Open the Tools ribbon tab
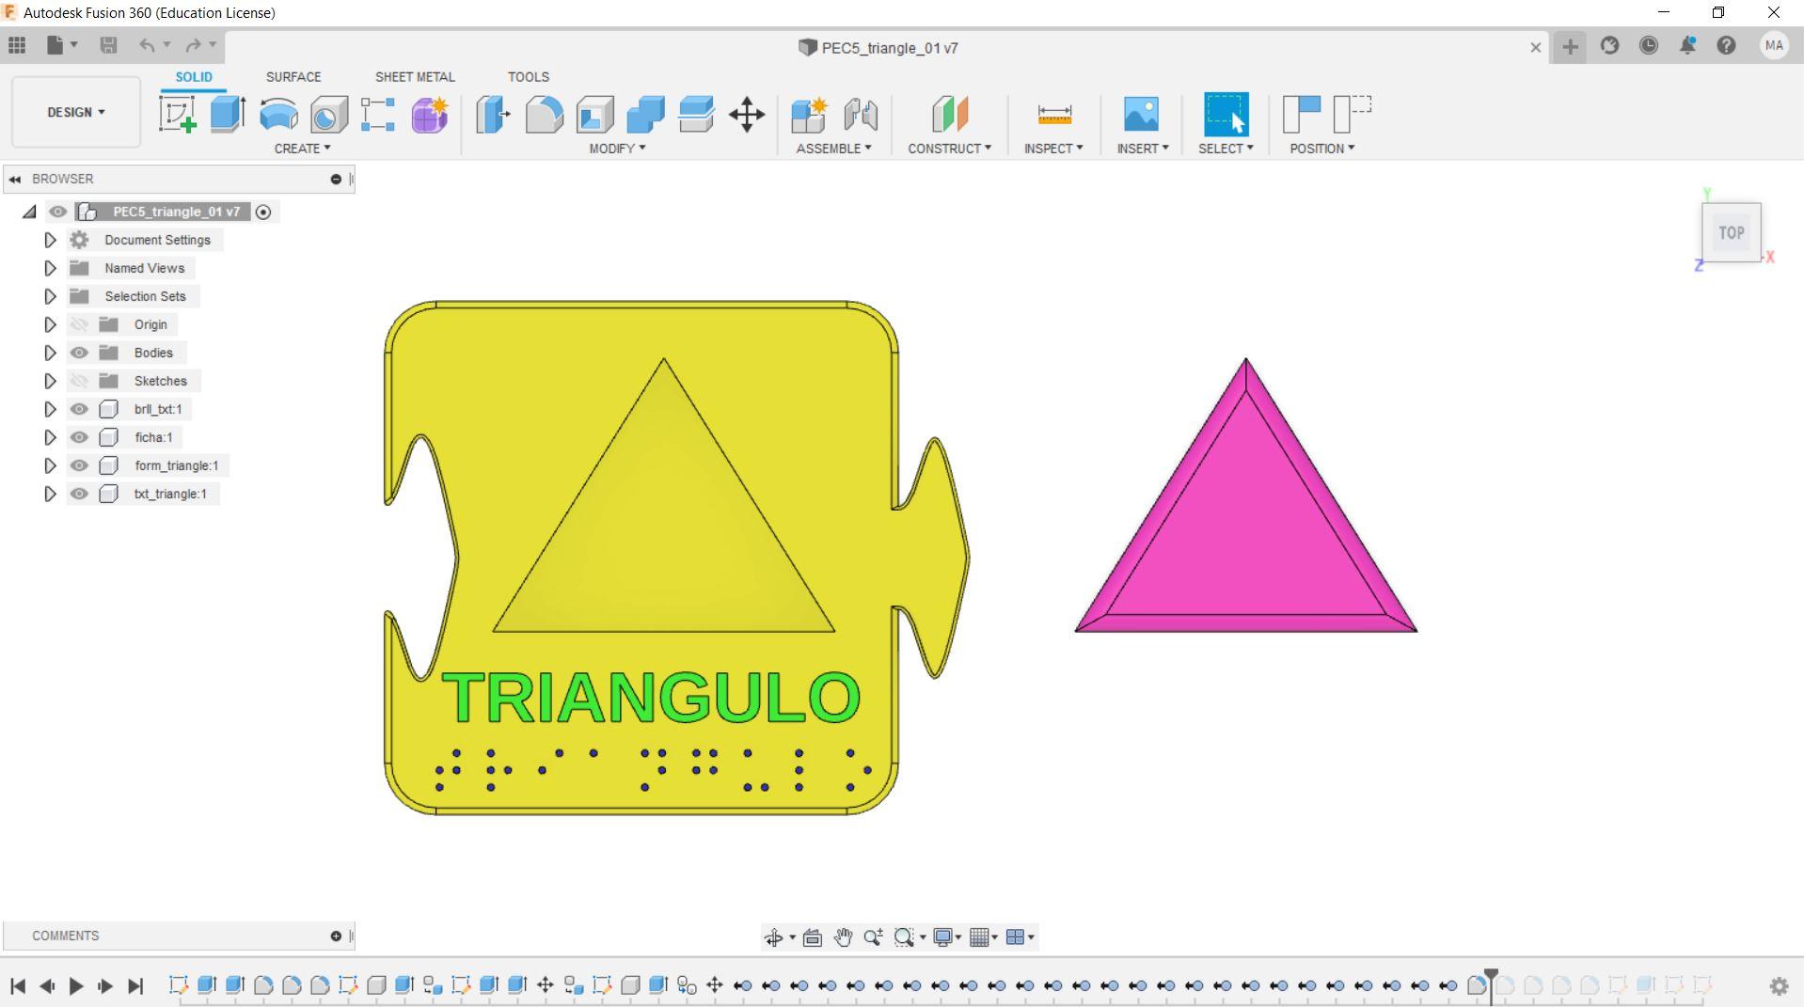The width and height of the screenshot is (1804, 1007). (528, 77)
